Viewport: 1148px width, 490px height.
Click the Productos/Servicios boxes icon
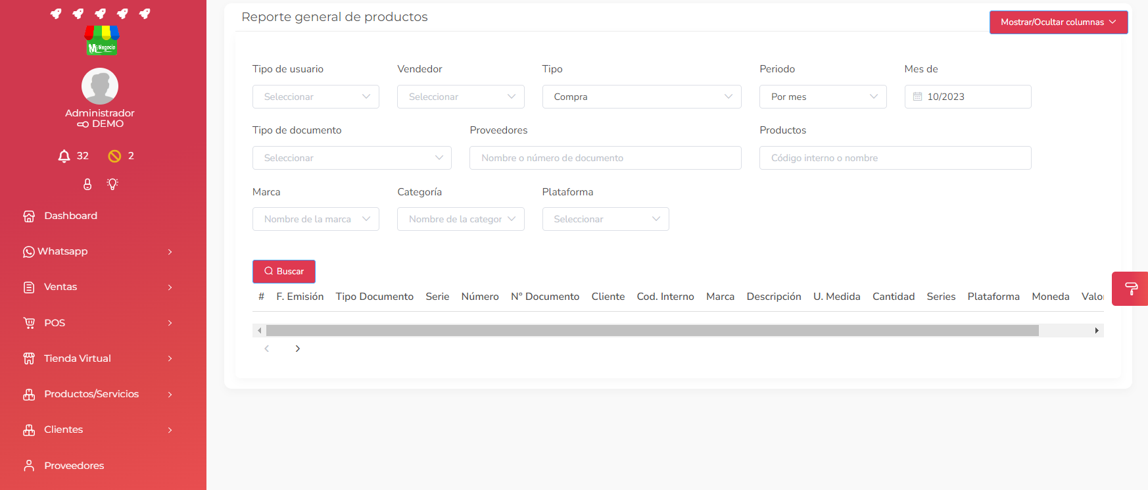coord(29,395)
